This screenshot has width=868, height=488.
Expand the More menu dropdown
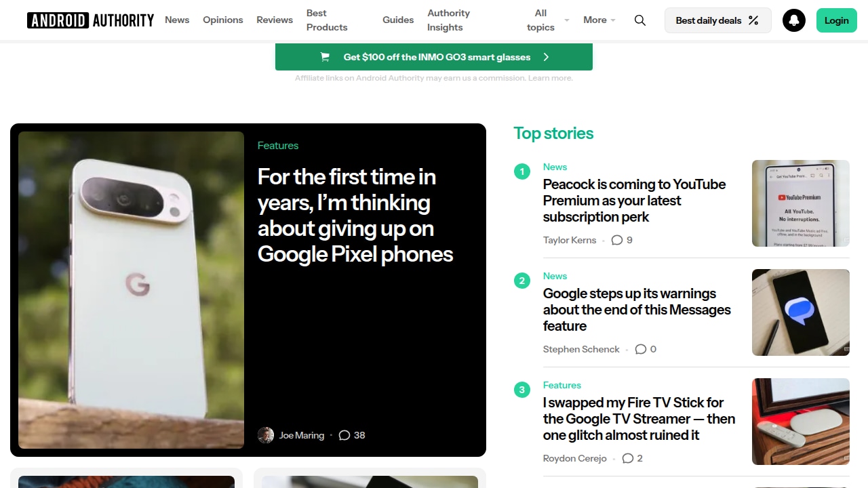599,20
